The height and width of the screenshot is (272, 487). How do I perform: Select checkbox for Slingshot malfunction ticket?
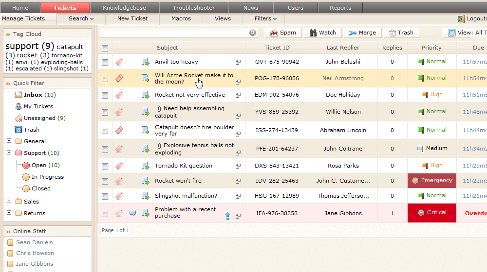(x=105, y=196)
